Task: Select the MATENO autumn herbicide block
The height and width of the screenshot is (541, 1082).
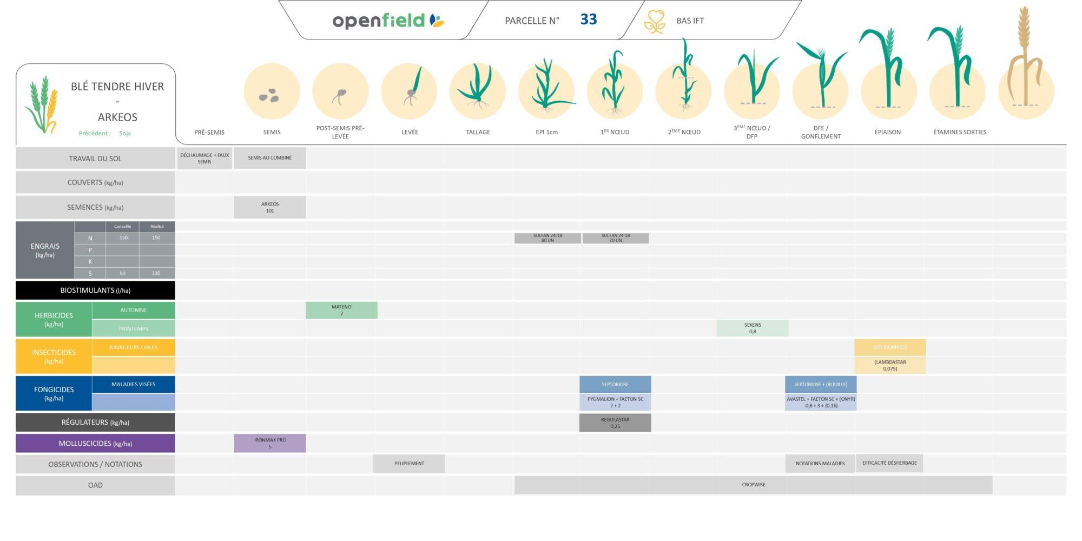Action: pos(341,310)
